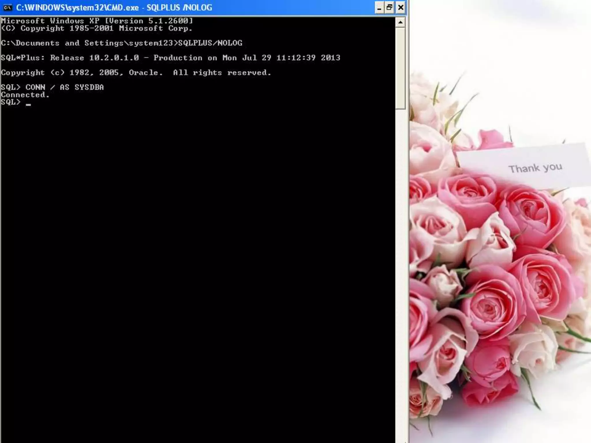Click the scroll up arrow
591x443 pixels.
coord(400,22)
